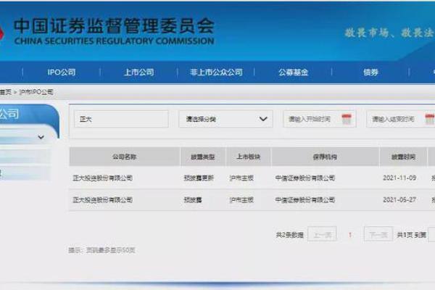This screenshot has height=290, width=435.
Task: Click the 上一页 previous page button
Action: 323,235
